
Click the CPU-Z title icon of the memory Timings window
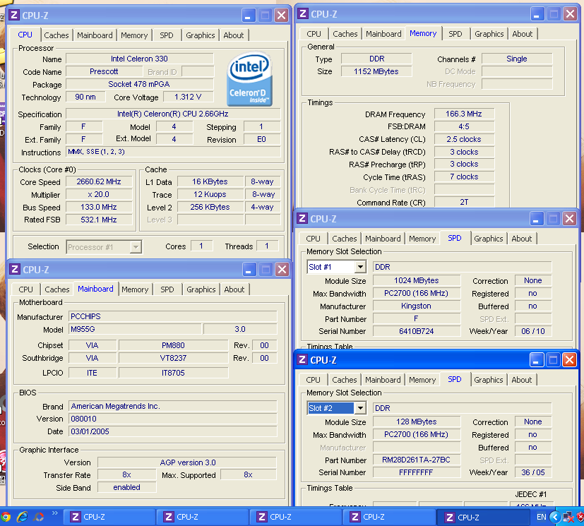coord(303,14)
